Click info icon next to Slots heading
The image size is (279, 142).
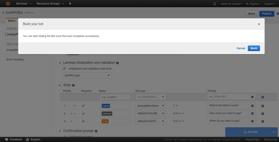73,85
